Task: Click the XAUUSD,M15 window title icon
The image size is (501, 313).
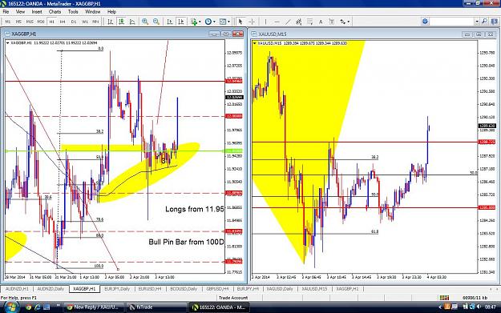Action: pyautogui.click(x=254, y=34)
